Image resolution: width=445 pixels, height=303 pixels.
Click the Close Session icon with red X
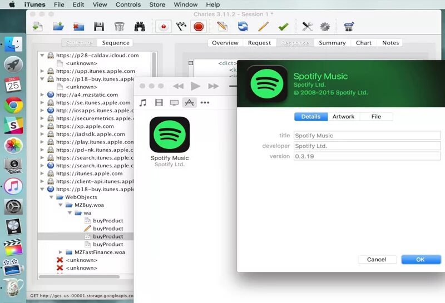tap(78, 27)
